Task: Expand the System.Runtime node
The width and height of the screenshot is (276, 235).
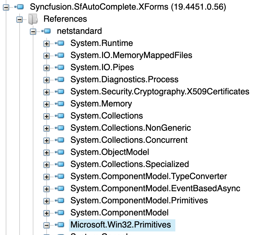Action: (x=47, y=44)
